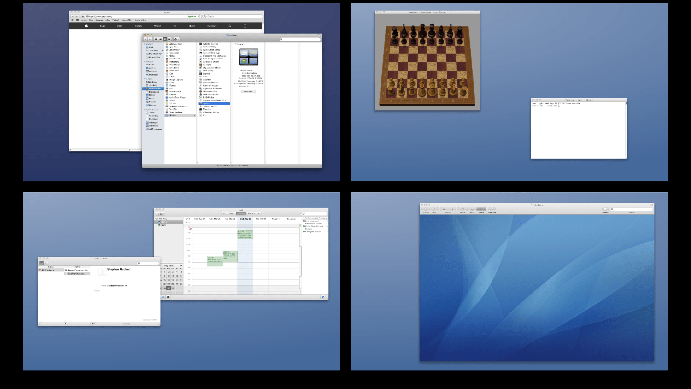Open the Finder action gear dropdown

pyautogui.click(x=176, y=39)
